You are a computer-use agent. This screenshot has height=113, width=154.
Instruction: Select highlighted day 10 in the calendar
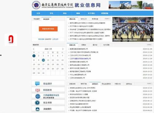[x=44, y=60]
